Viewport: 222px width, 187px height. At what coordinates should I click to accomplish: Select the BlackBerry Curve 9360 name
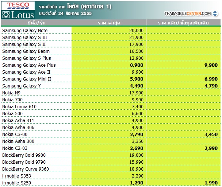[26, 169]
